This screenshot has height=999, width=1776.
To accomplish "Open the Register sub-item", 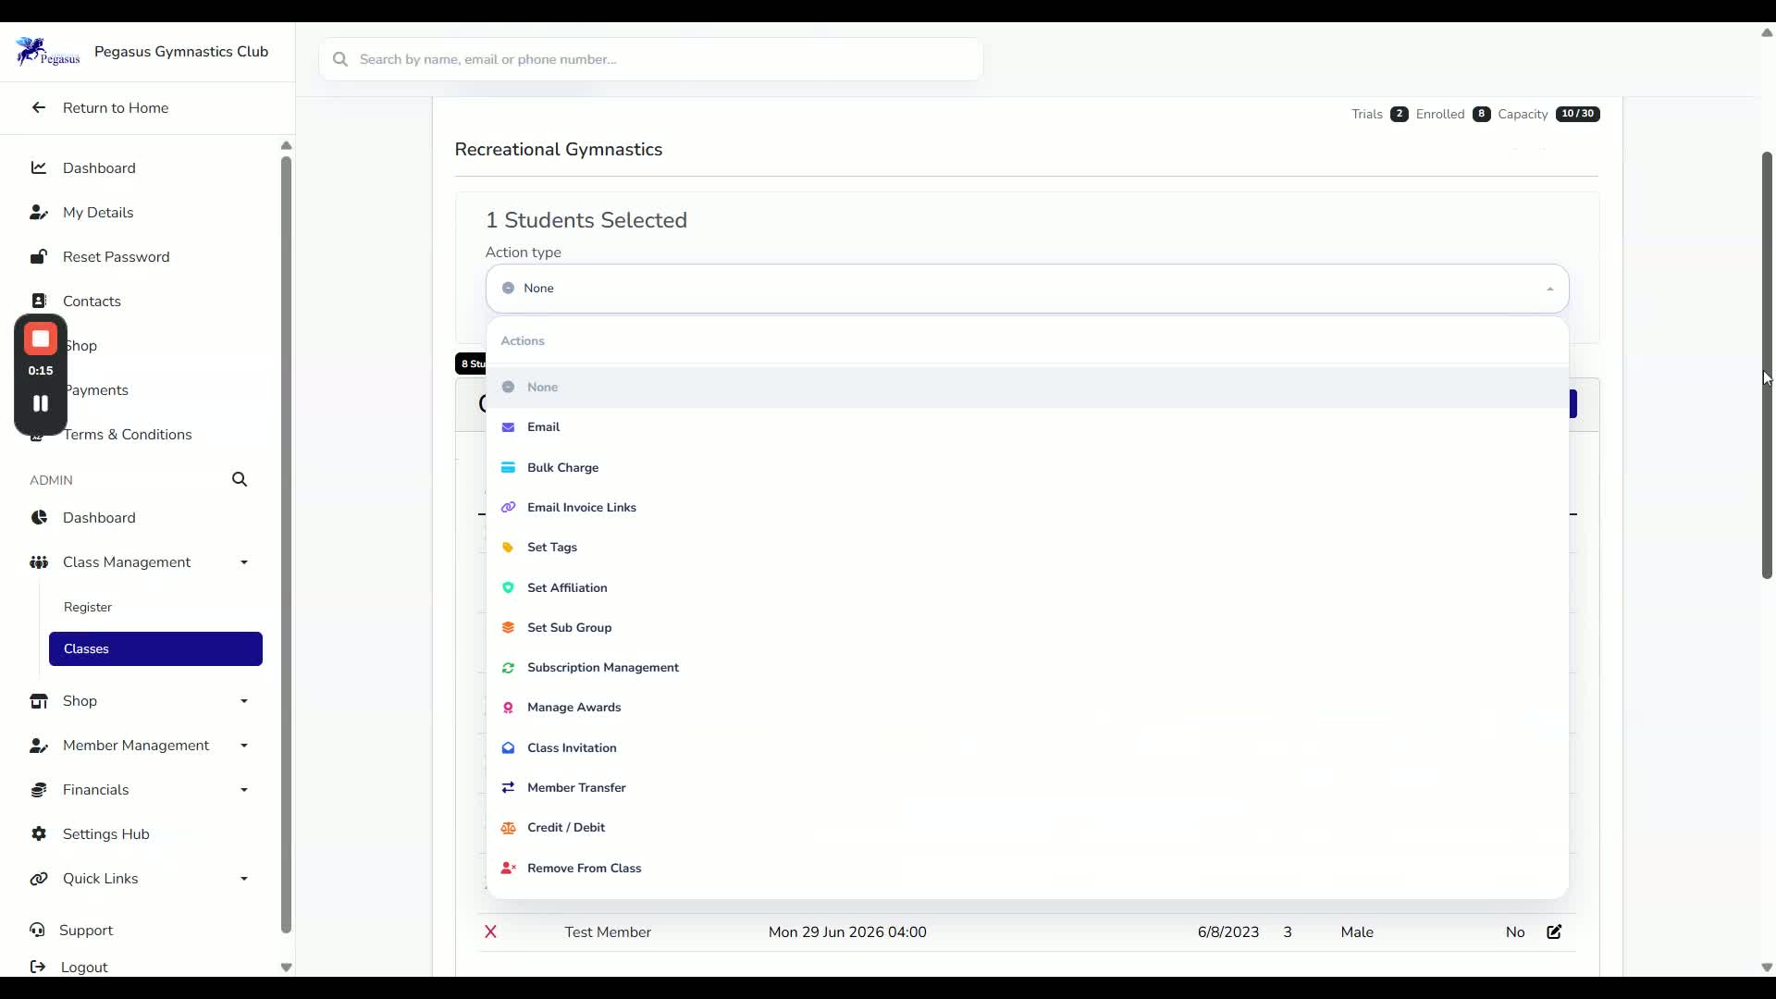I will (x=88, y=607).
